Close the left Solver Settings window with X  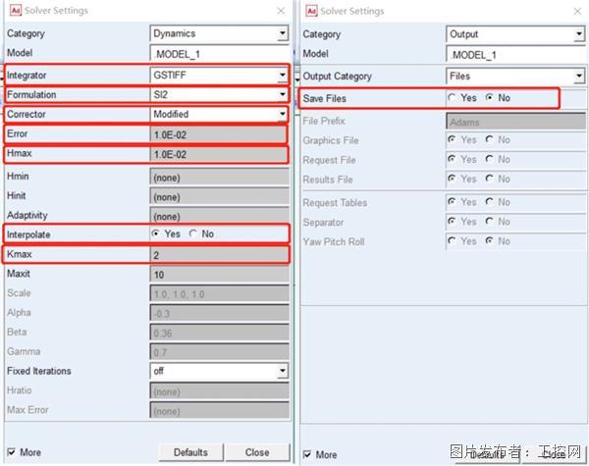pyautogui.click(x=281, y=11)
